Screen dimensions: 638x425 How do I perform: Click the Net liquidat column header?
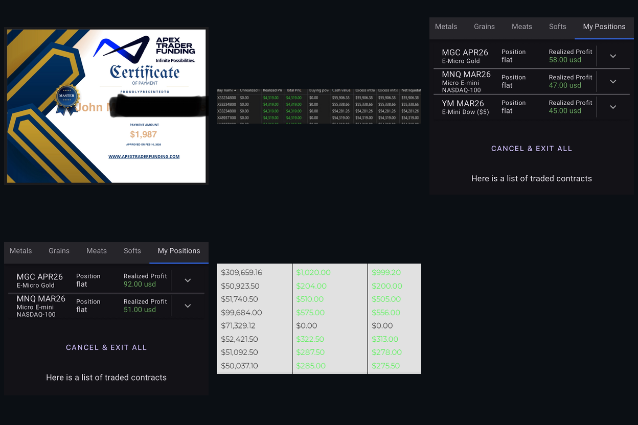411,90
